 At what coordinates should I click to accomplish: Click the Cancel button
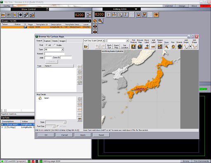pyautogui.click(x=64, y=135)
